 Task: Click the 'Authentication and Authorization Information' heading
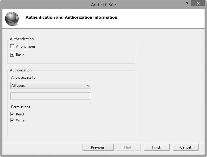click(71, 17)
